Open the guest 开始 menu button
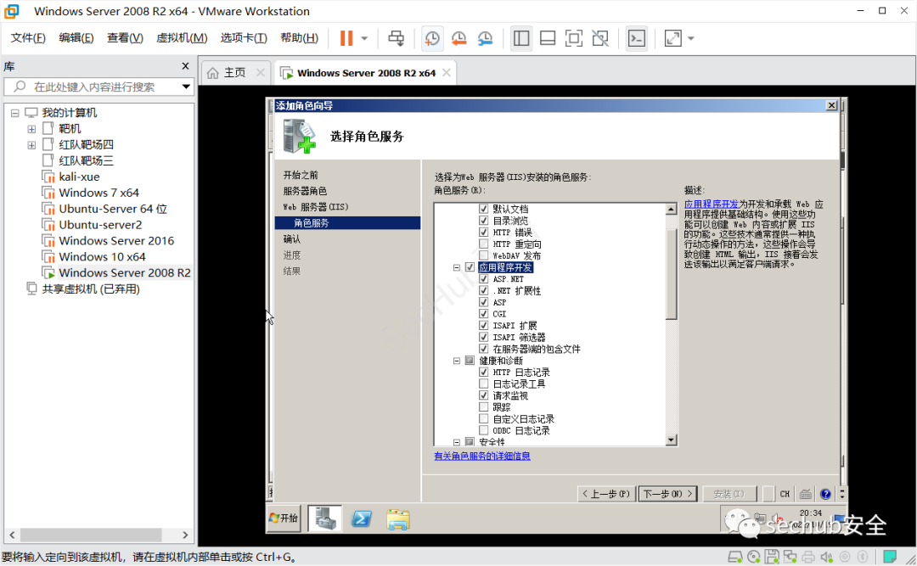Screen dimensions: 917x566 pos(284,518)
